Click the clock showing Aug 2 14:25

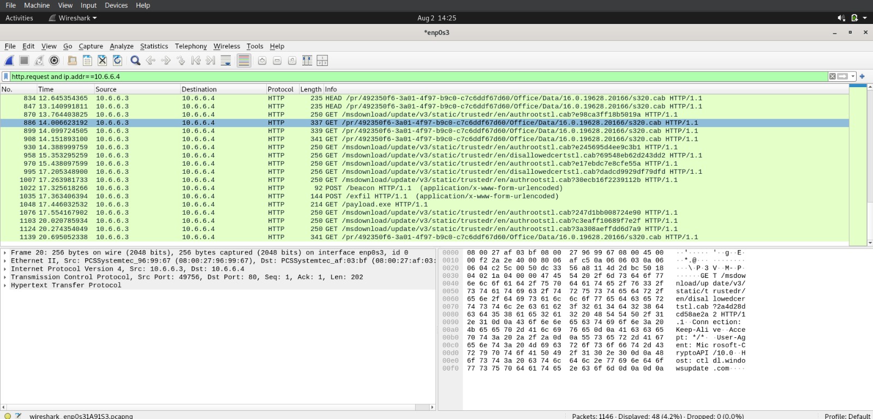coord(436,18)
